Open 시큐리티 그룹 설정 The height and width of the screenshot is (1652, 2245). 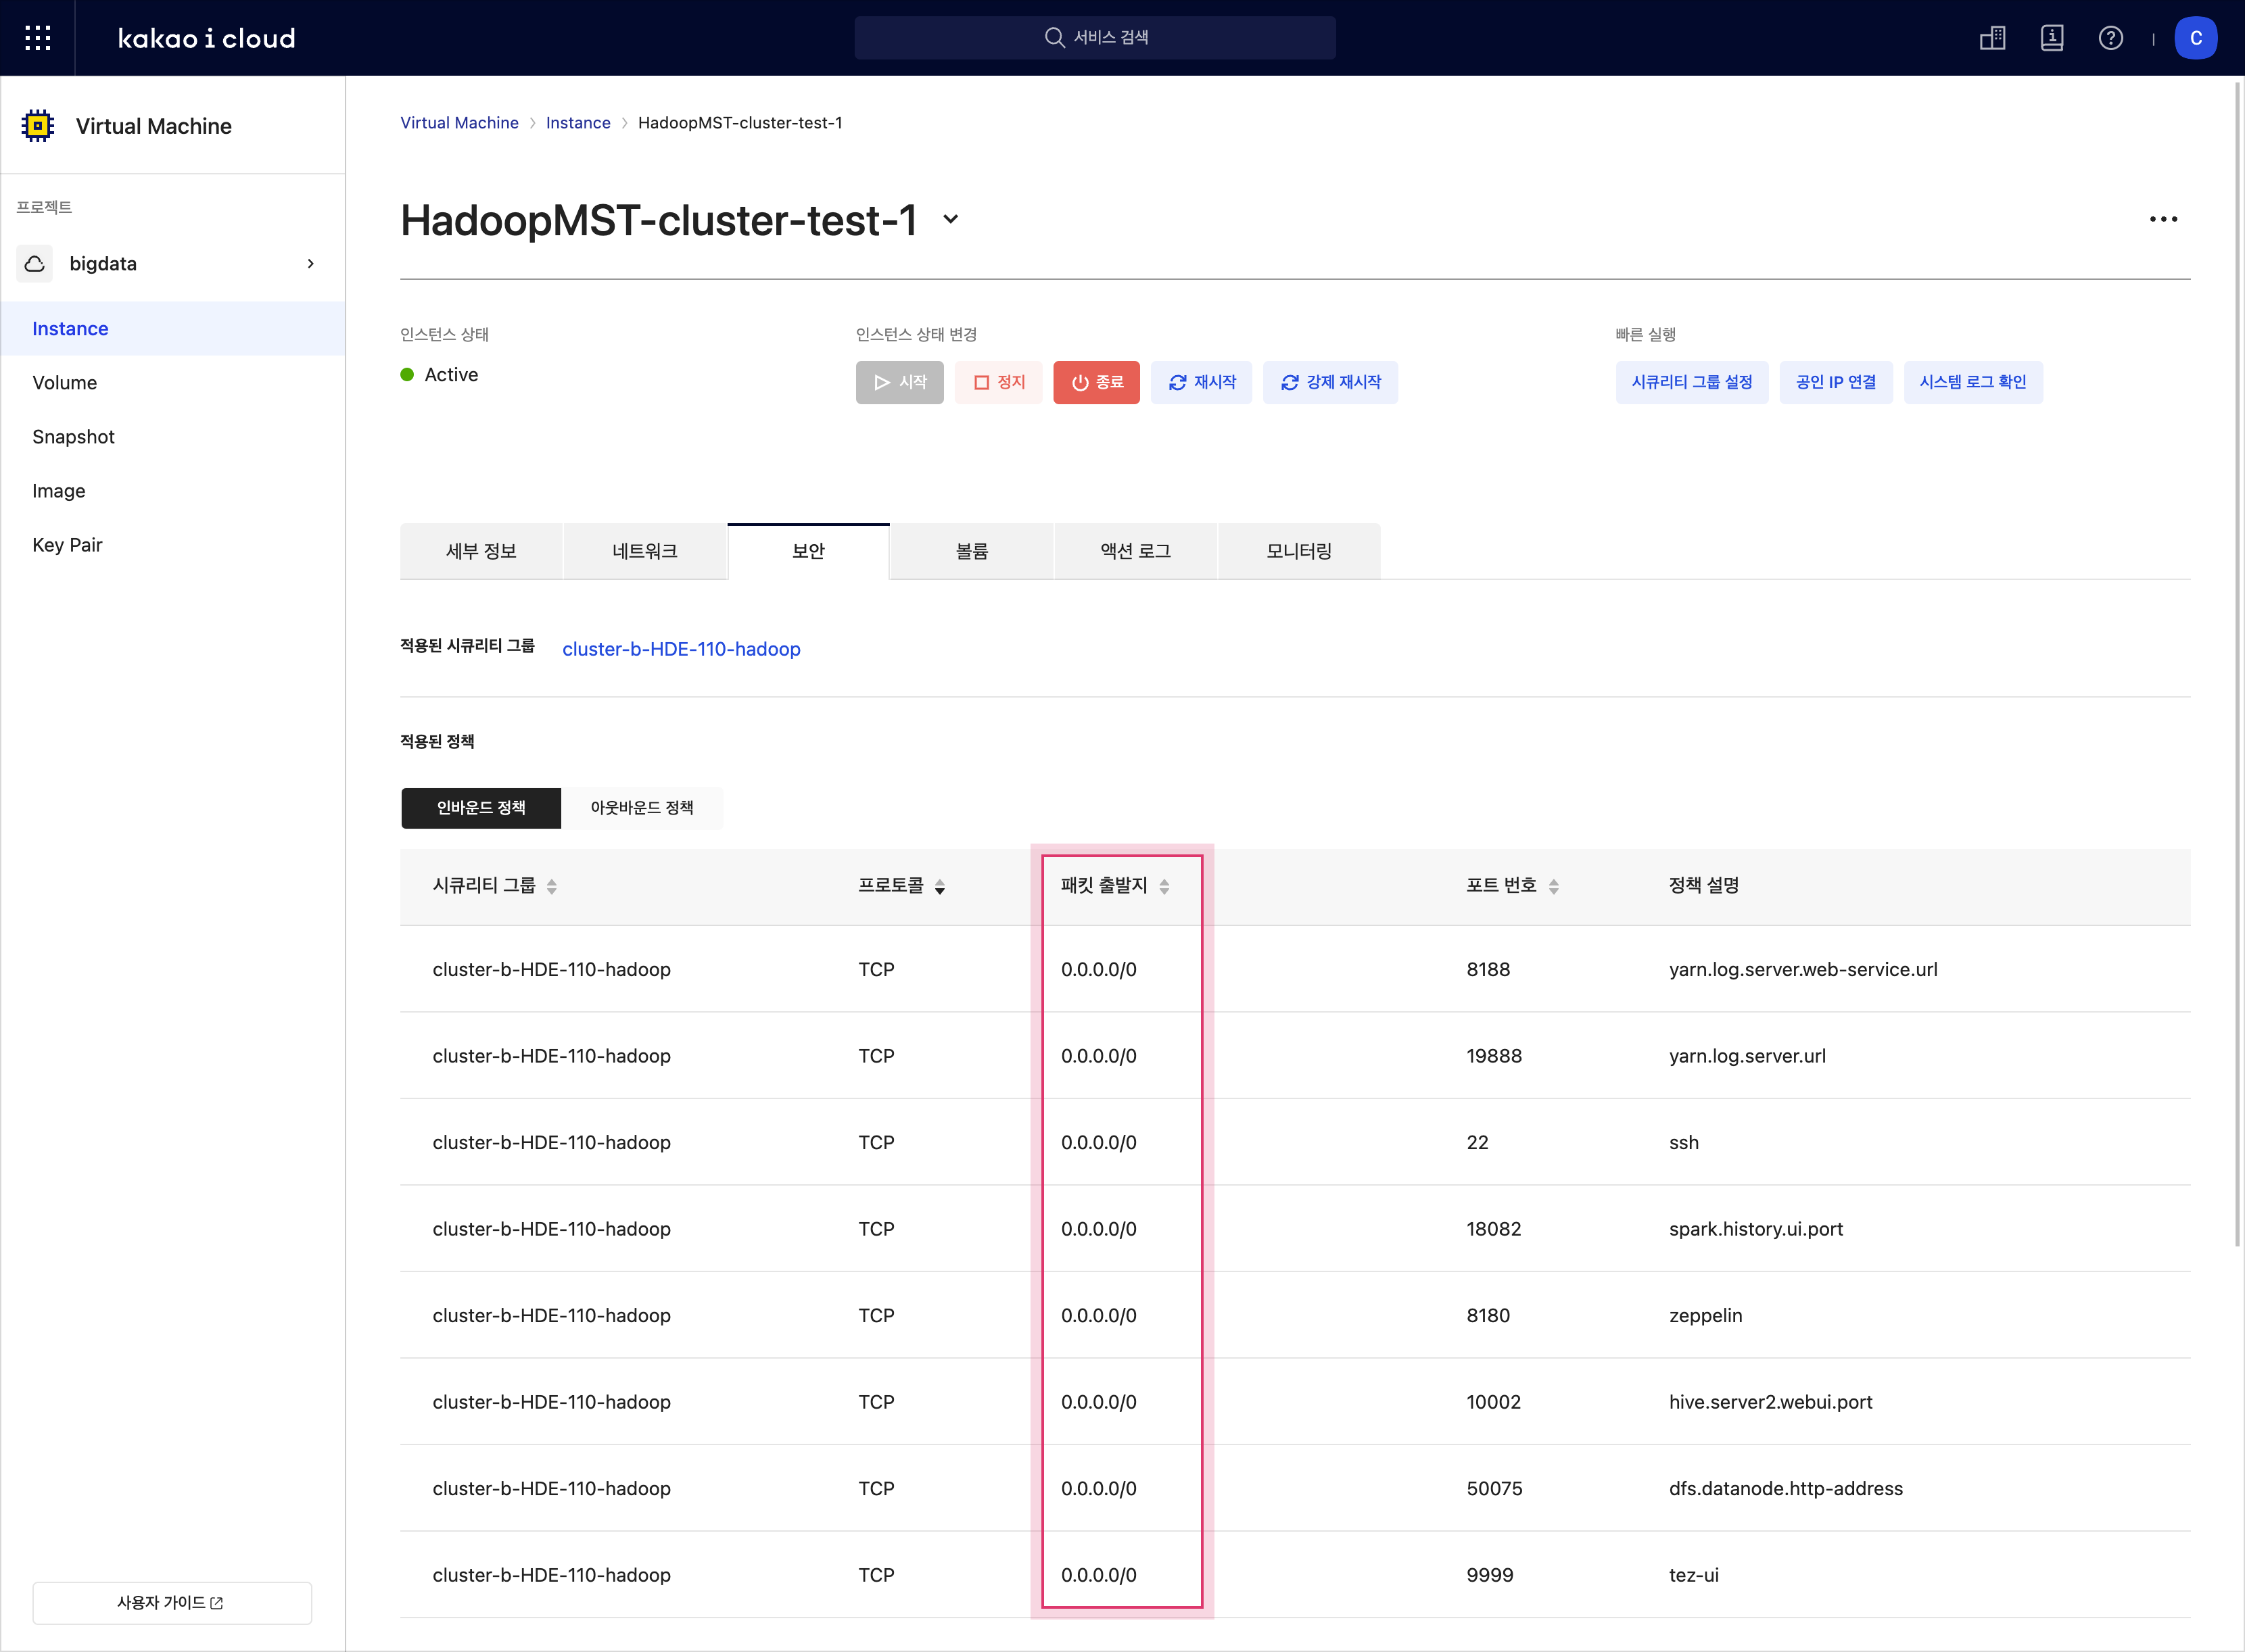tap(1692, 383)
